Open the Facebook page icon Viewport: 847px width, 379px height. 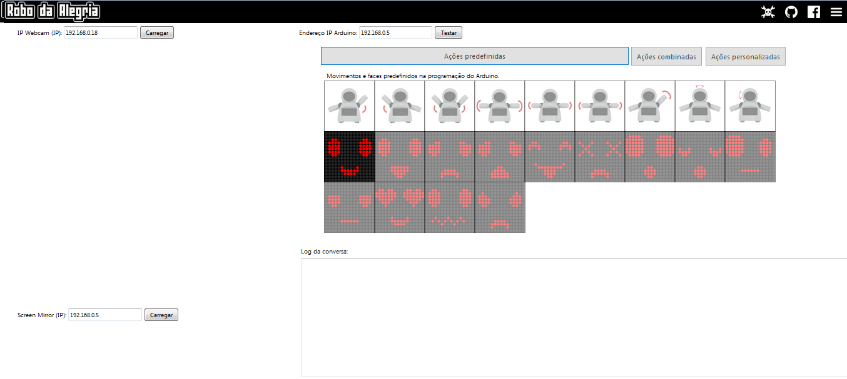(x=814, y=12)
